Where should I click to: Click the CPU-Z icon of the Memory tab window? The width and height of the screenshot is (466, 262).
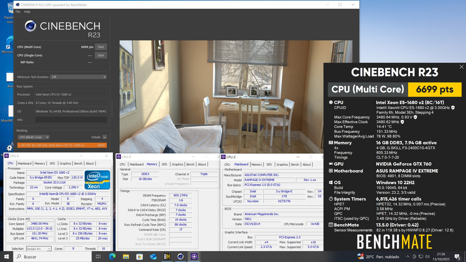pyautogui.click(x=119, y=157)
